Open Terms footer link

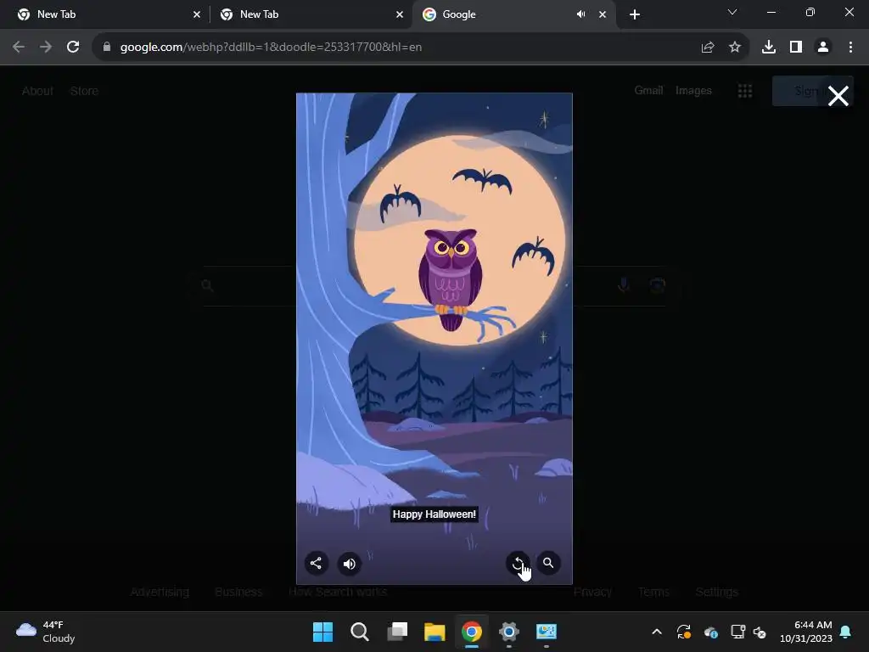(653, 592)
